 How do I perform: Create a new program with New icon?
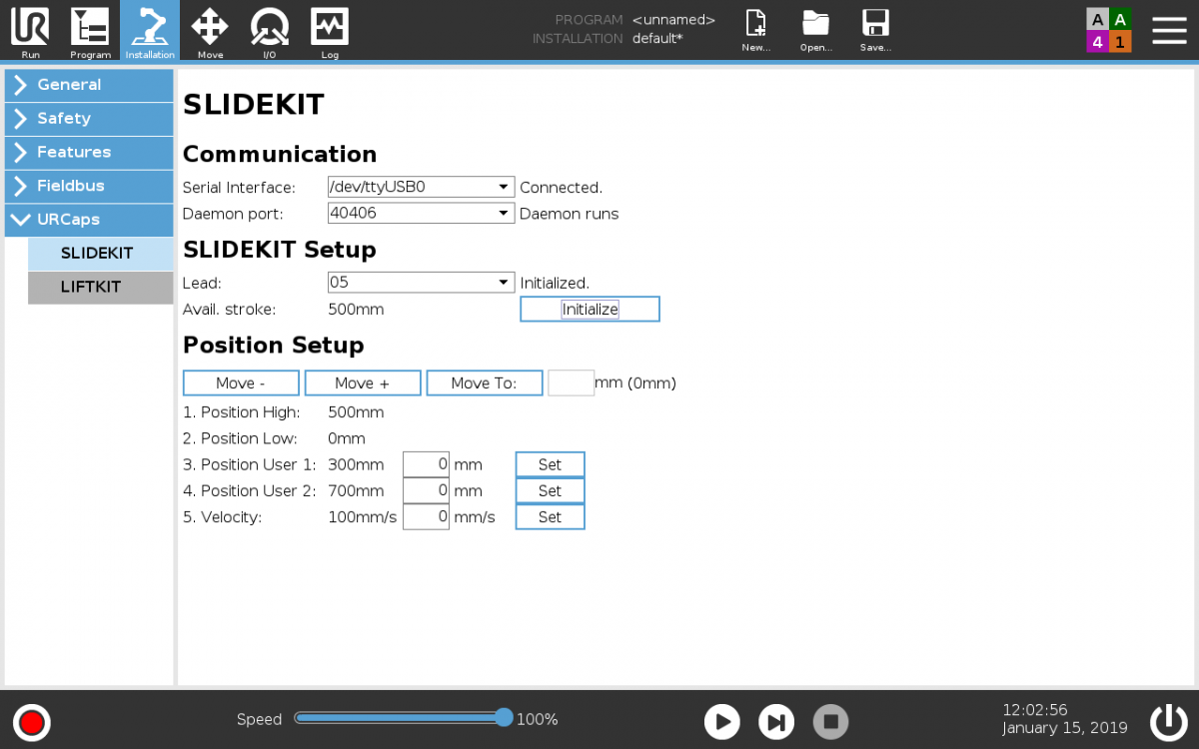pyautogui.click(x=756, y=31)
